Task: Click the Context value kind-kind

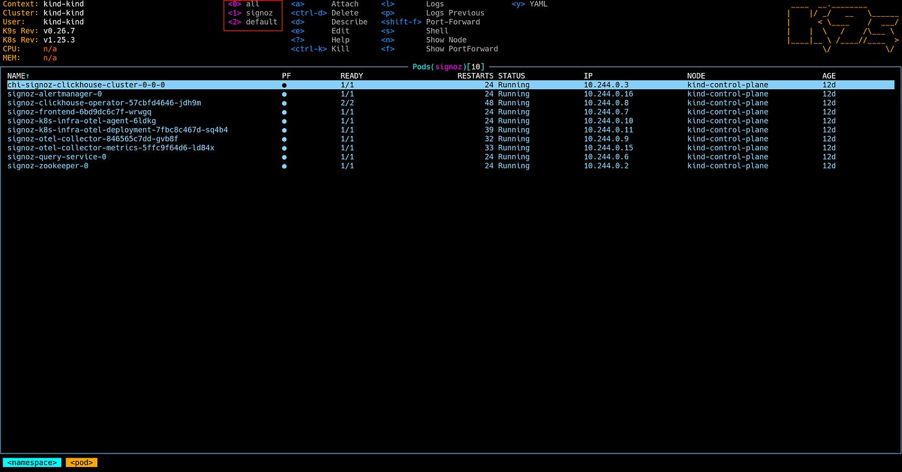Action: click(63, 4)
